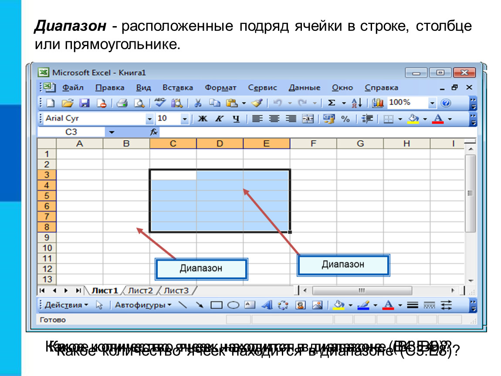Image resolution: width=501 pixels, height=376 pixels.
Task: Select column header F
Action: click(313, 144)
